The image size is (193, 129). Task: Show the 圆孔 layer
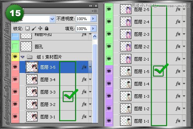pyautogui.click(x=15, y=46)
